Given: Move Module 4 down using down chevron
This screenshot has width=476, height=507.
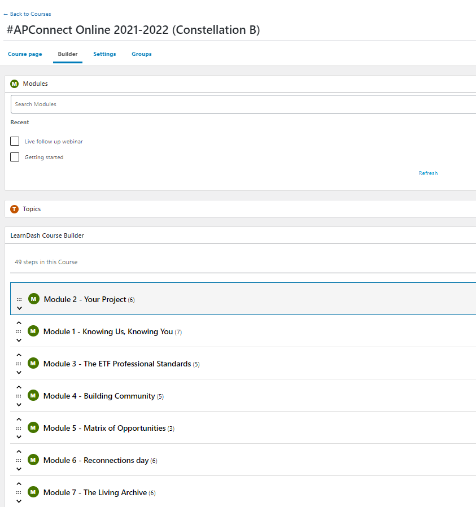Looking at the screenshot, I should tap(19, 405).
